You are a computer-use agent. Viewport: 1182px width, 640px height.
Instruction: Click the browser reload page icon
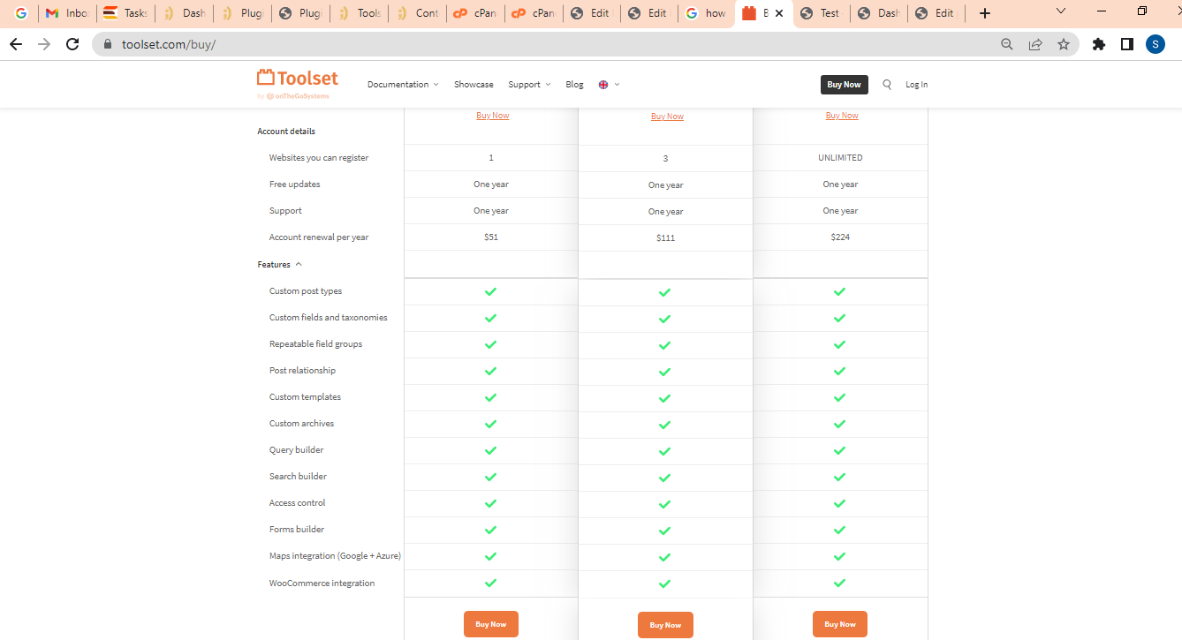pos(73,44)
